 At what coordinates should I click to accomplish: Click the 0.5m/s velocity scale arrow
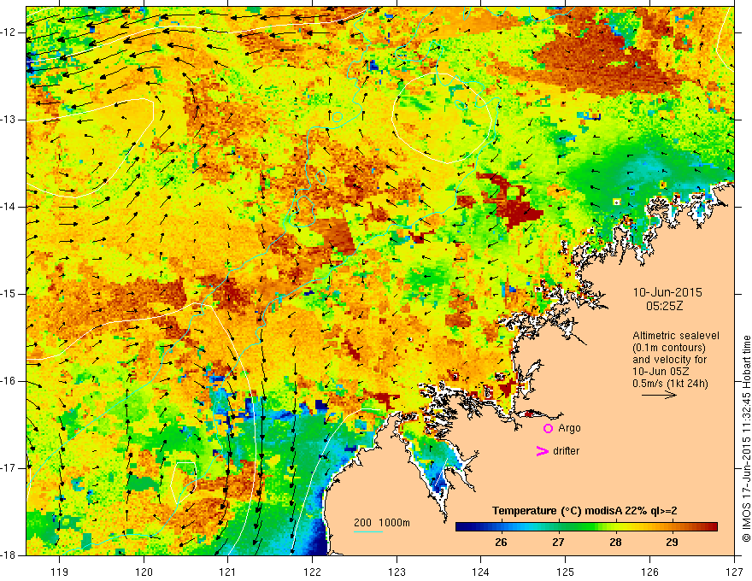pos(659,395)
